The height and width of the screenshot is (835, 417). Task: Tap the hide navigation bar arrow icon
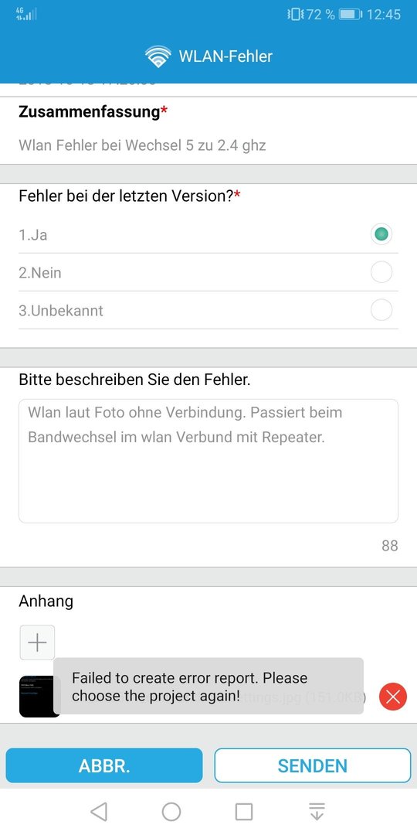317,812
